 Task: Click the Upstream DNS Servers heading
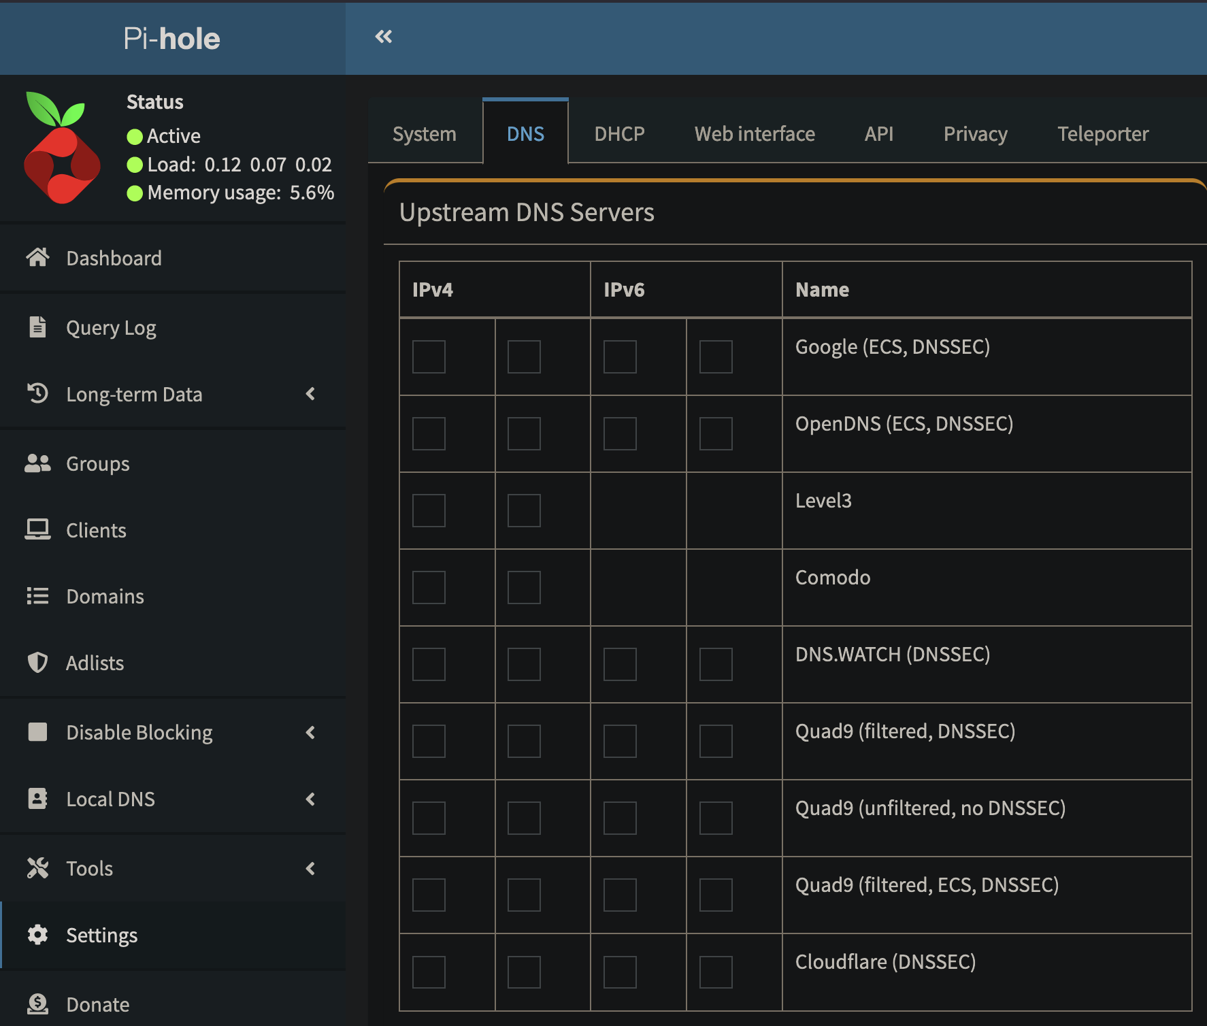pos(527,212)
